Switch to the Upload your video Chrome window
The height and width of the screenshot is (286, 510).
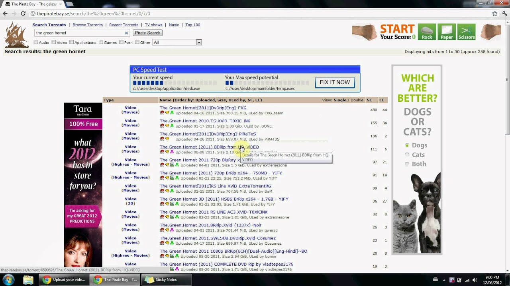64,280
